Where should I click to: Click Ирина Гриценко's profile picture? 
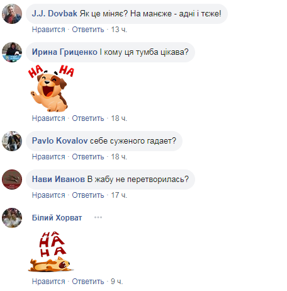[12, 52]
